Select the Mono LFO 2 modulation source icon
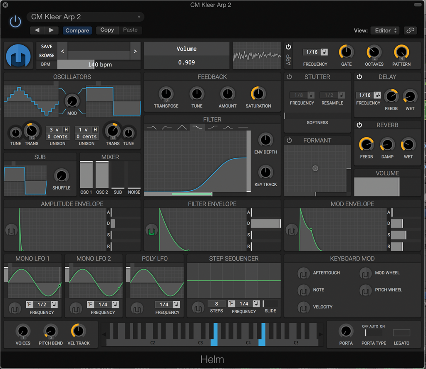The height and width of the screenshot is (369, 426). pyautogui.click(x=76, y=309)
